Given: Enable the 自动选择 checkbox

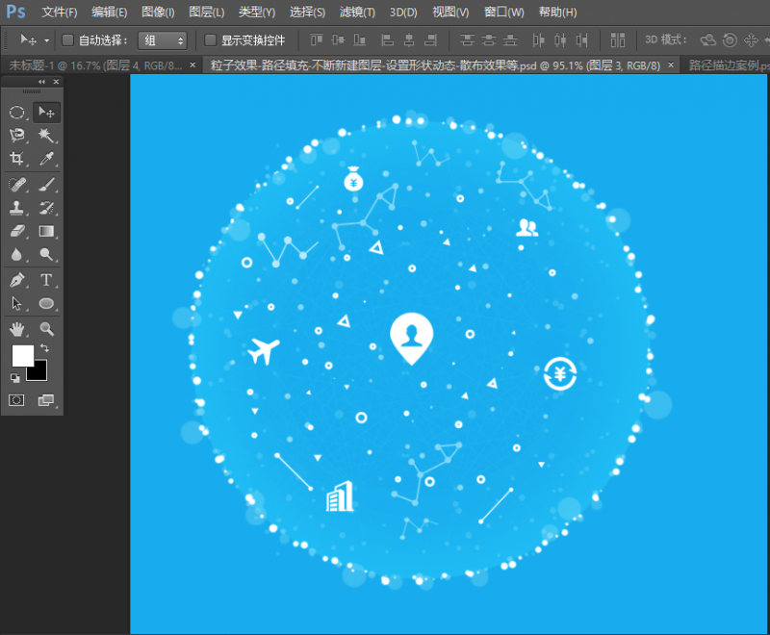Looking at the screenshot, I should 67,40.
